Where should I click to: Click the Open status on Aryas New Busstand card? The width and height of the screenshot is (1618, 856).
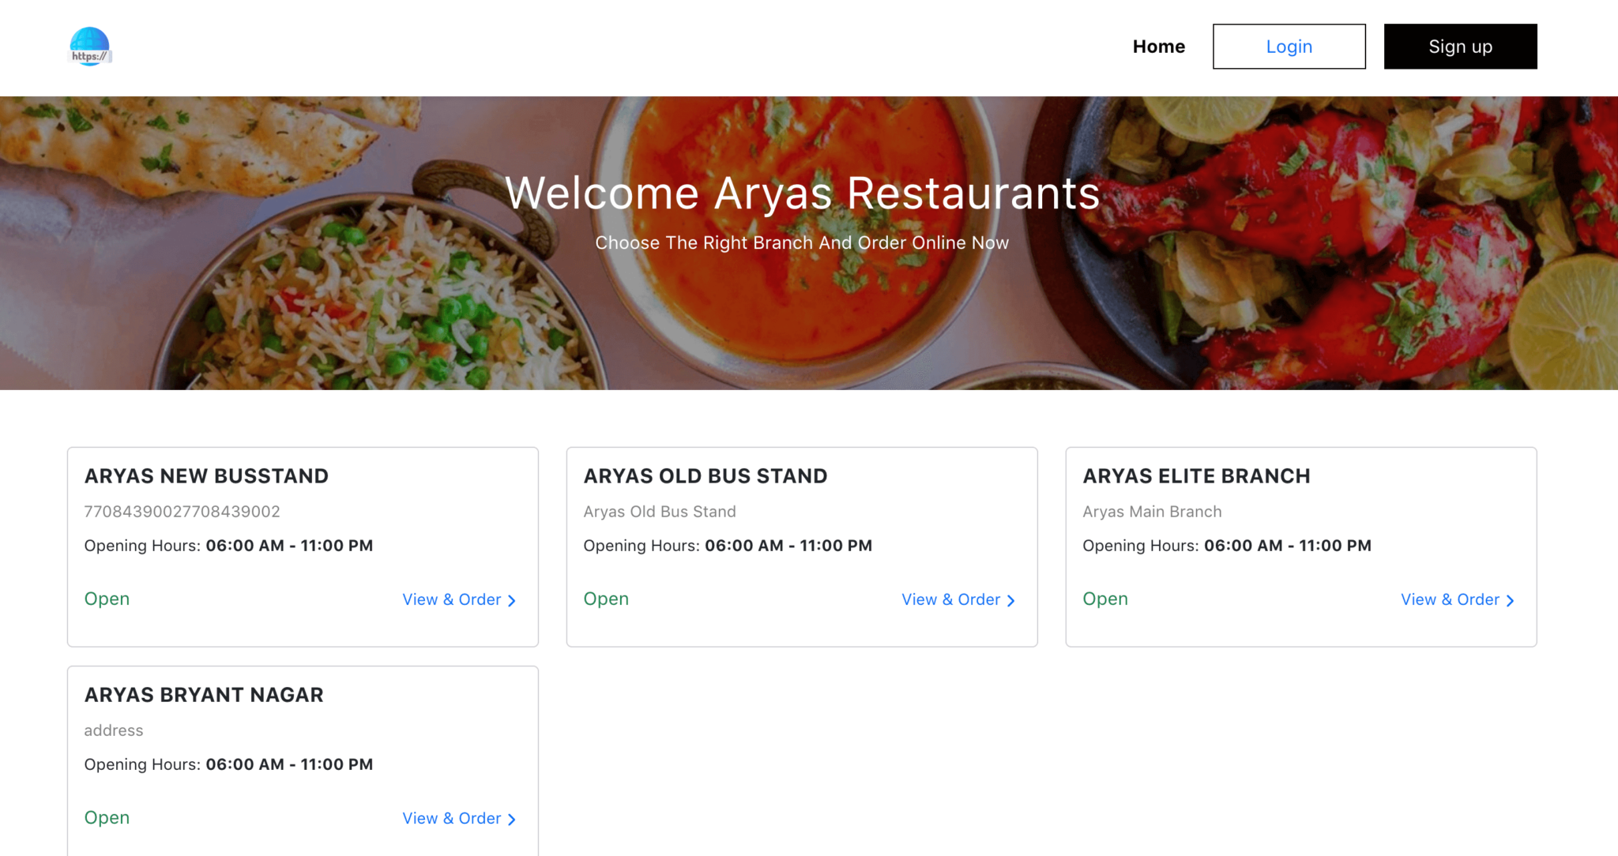106,599
